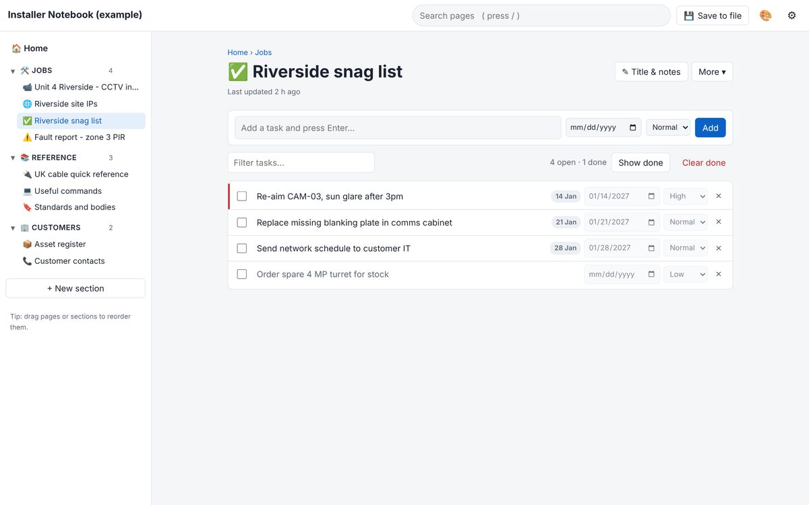The height and width of the screenshot is (505, 809).
Task: Select Riverside snag list in sidebar
Action: point(81,121)
